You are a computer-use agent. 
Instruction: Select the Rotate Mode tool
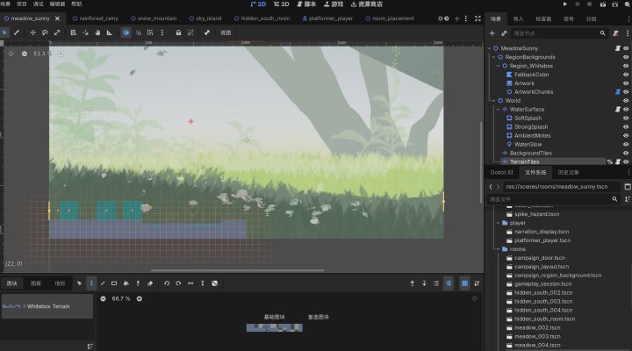[45, 32]
